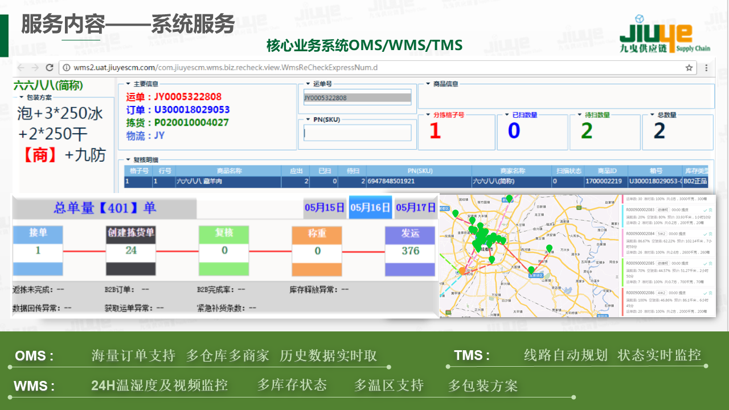Focus the PN(SKU) input field

(357, 133)
